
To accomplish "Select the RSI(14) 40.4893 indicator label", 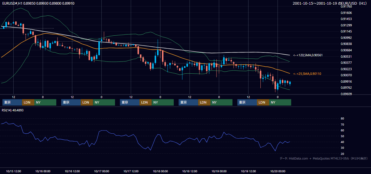I will click(x=13, y=110).
